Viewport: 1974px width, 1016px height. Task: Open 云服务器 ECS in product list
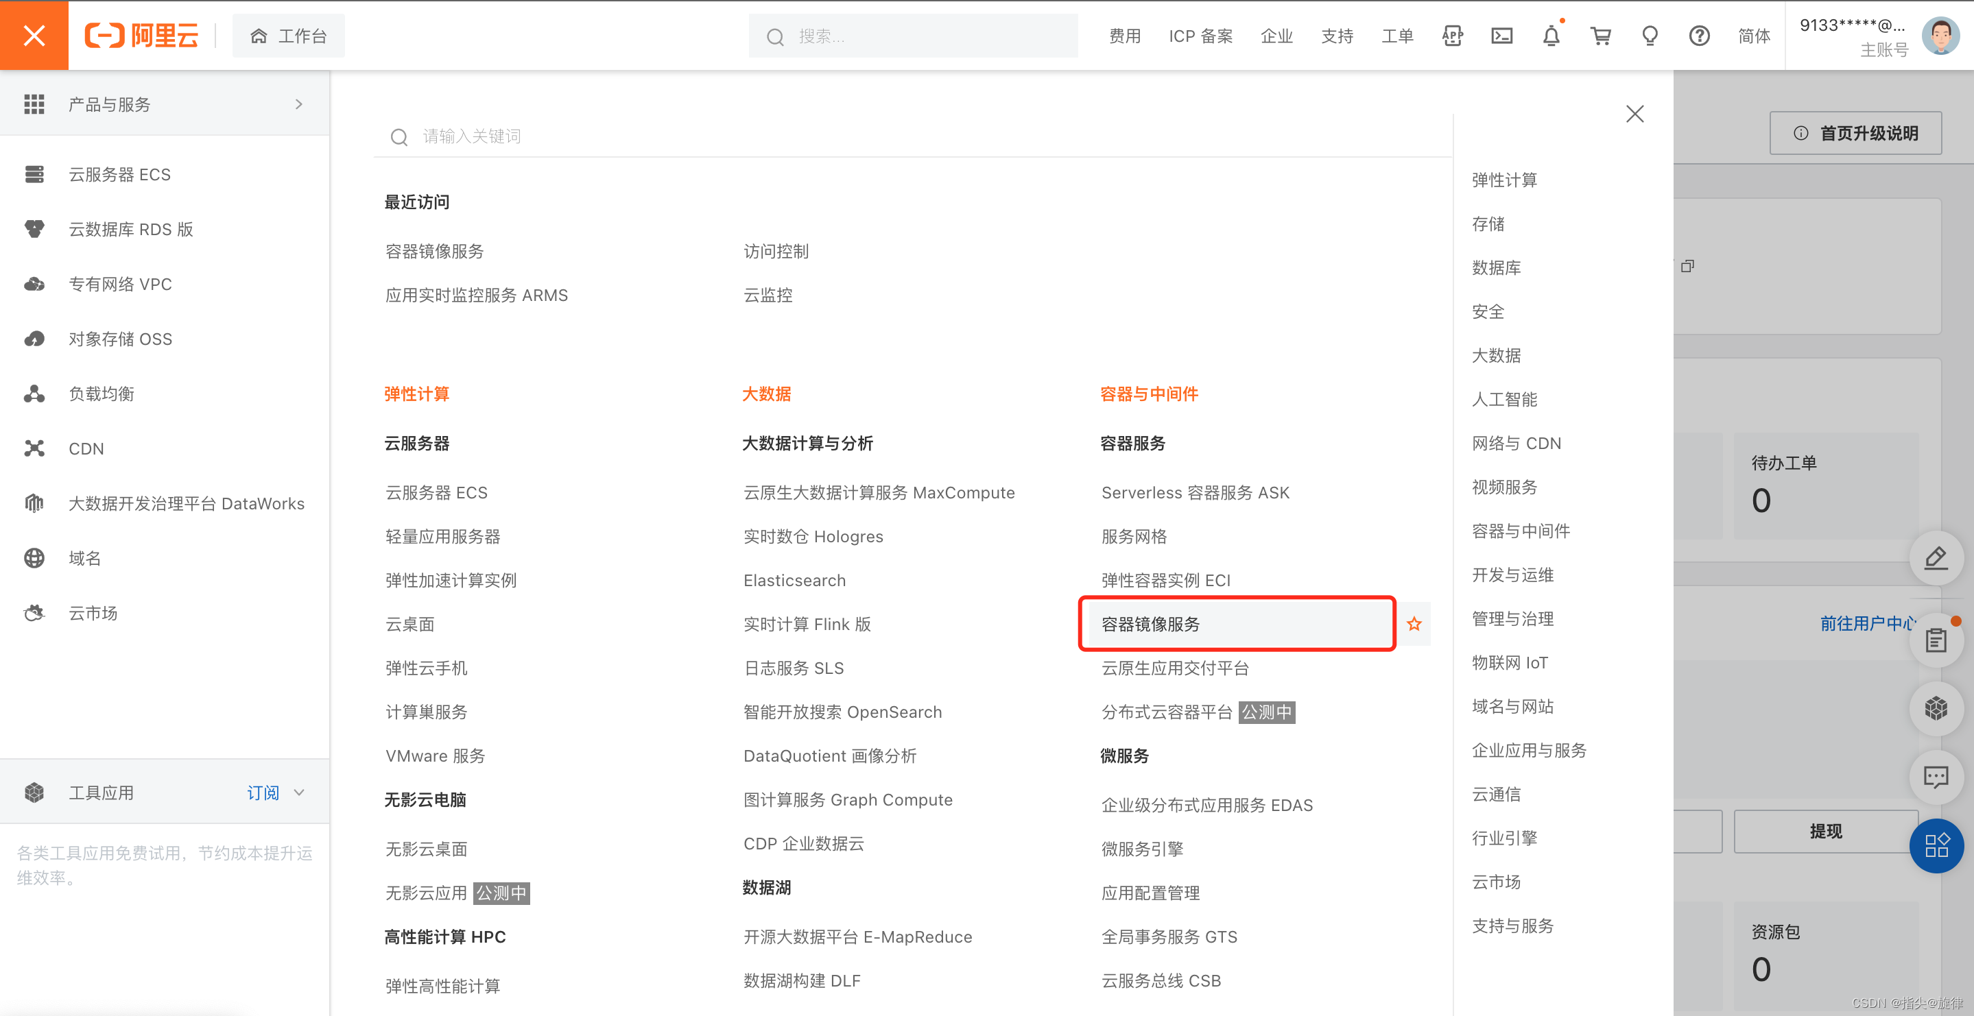(x=436, y=493)
